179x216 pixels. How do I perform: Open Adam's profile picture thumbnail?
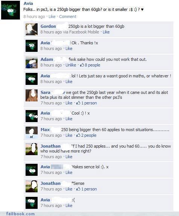pos(32,62)
